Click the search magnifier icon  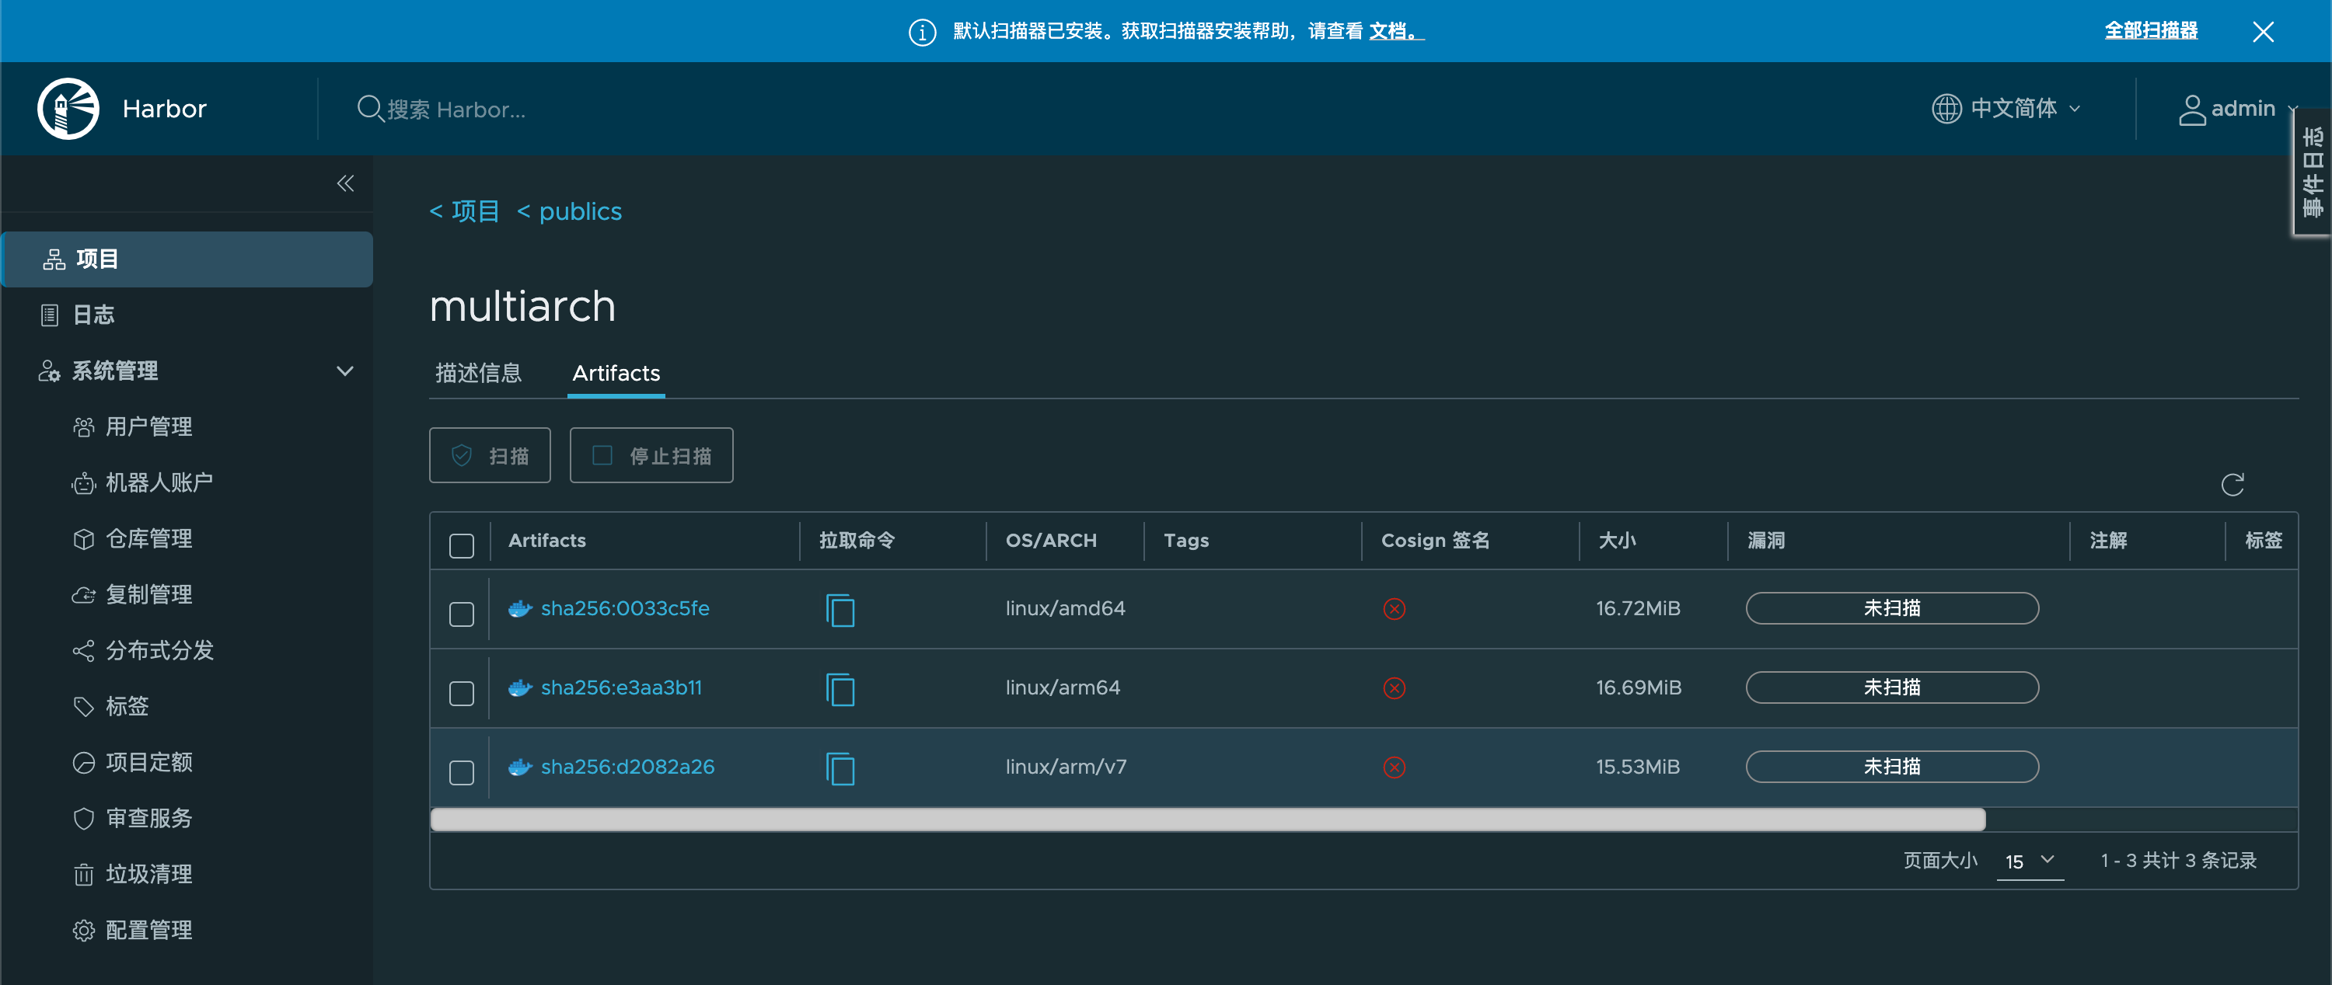pos(369,109)
